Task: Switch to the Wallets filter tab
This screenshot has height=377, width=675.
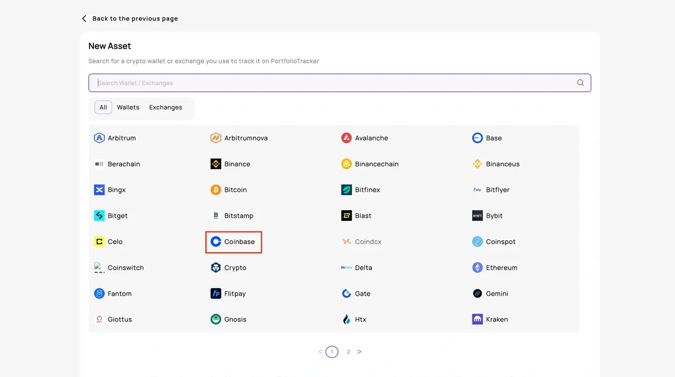Action: 128,107
